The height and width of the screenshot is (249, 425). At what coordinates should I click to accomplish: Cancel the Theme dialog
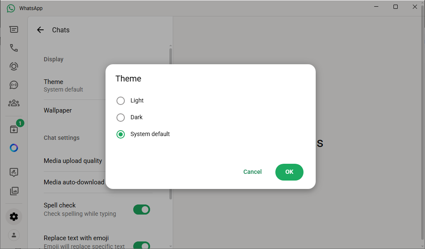click(x=252, y=172)
